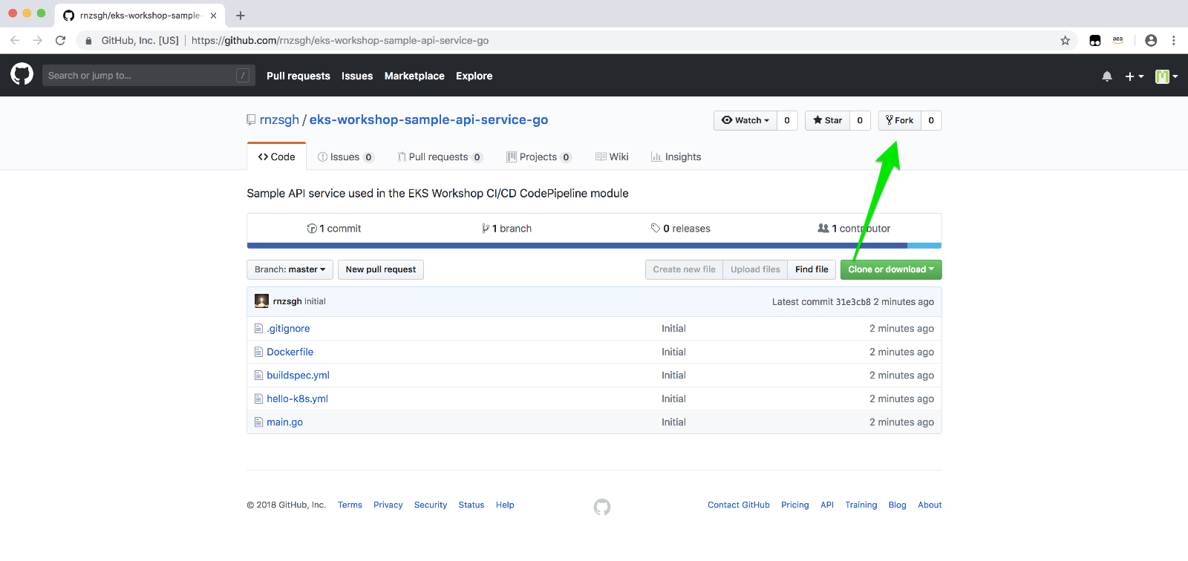Click the black square extension icon
The image size is (1188, 561).
(1094, 41)
